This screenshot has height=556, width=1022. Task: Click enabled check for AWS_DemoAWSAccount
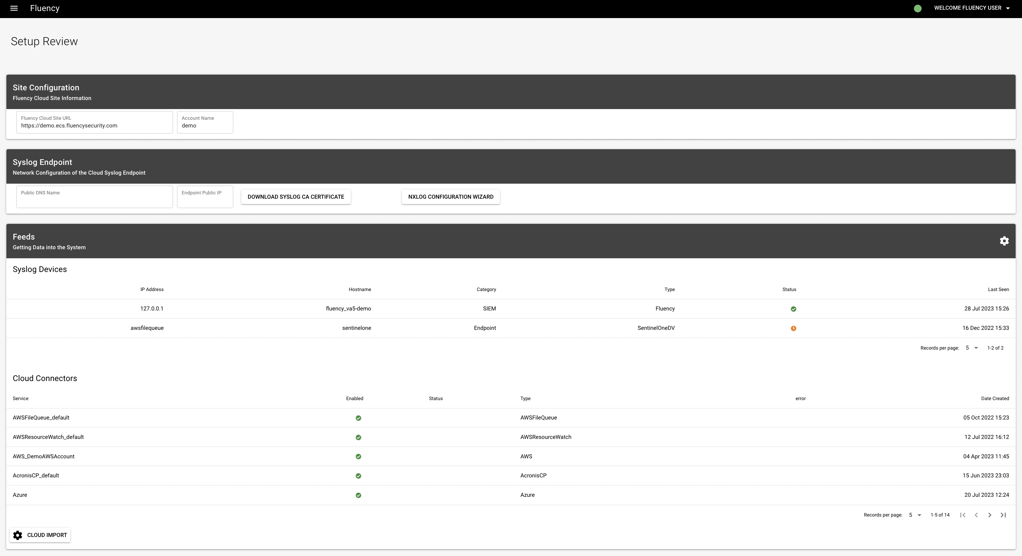[358, 456]
